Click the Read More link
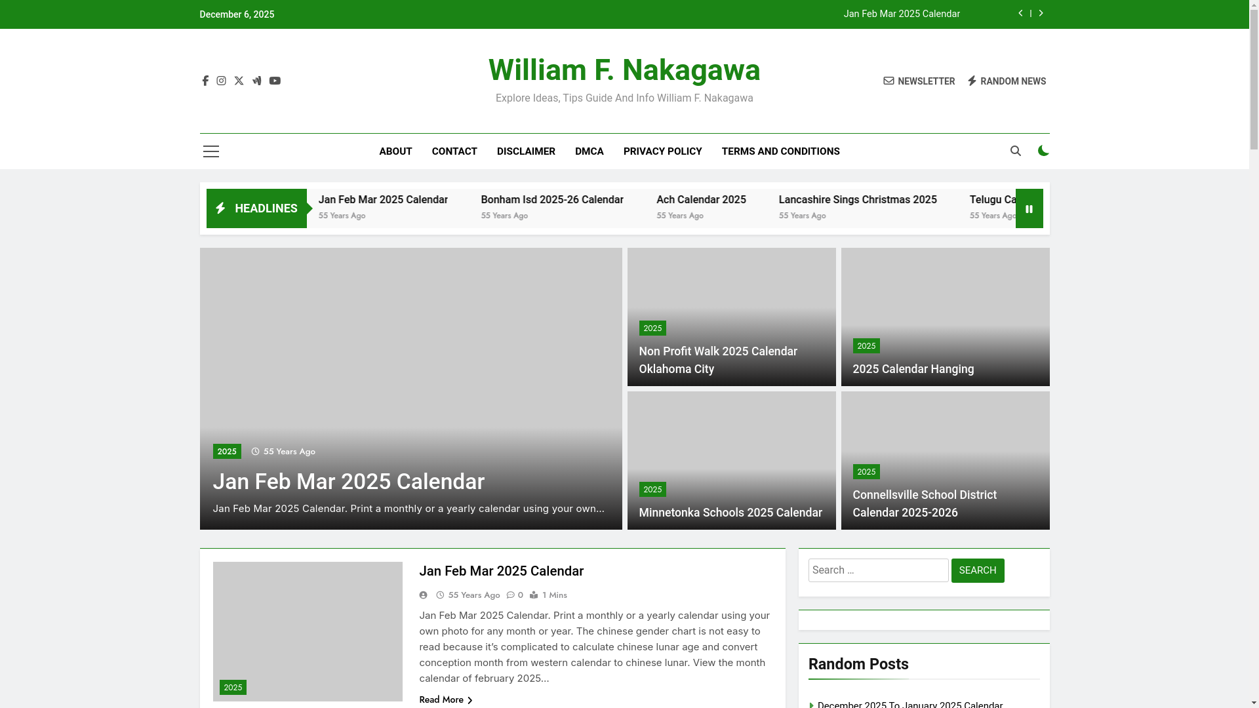 pos(446,699)
